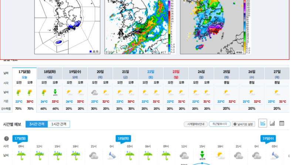Click the 0시 night cloud icon on 18일
The image size is (296, 165).
[x=112, y=155]
